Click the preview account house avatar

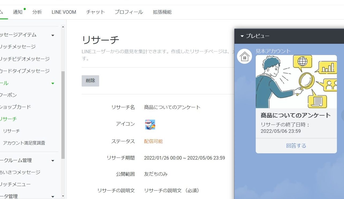(x=244, y=57)
